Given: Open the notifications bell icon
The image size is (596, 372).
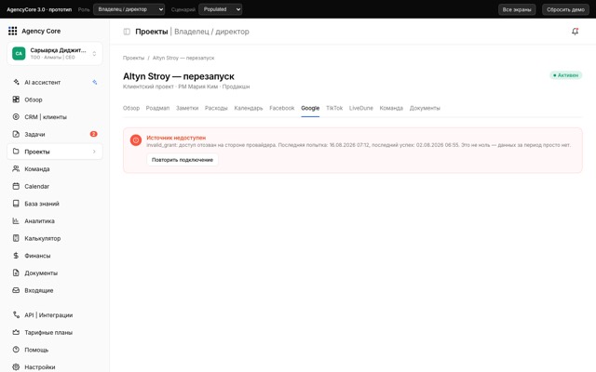Looking at the screenshot, I should (575, 32).
